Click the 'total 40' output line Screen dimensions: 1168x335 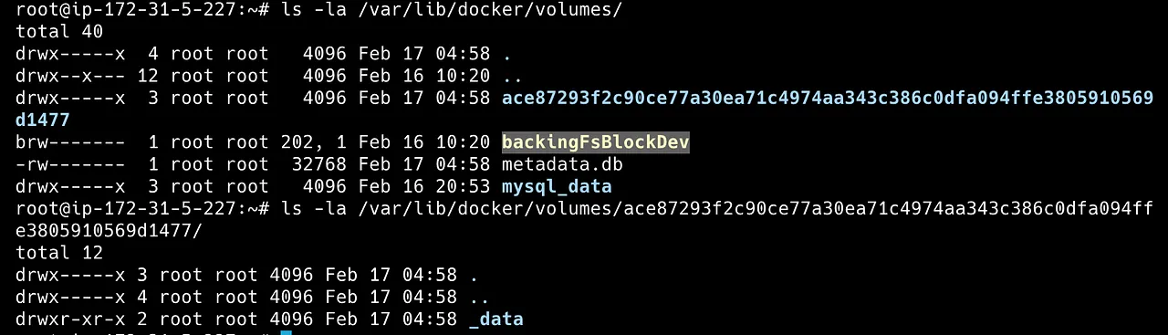point(59,31)
